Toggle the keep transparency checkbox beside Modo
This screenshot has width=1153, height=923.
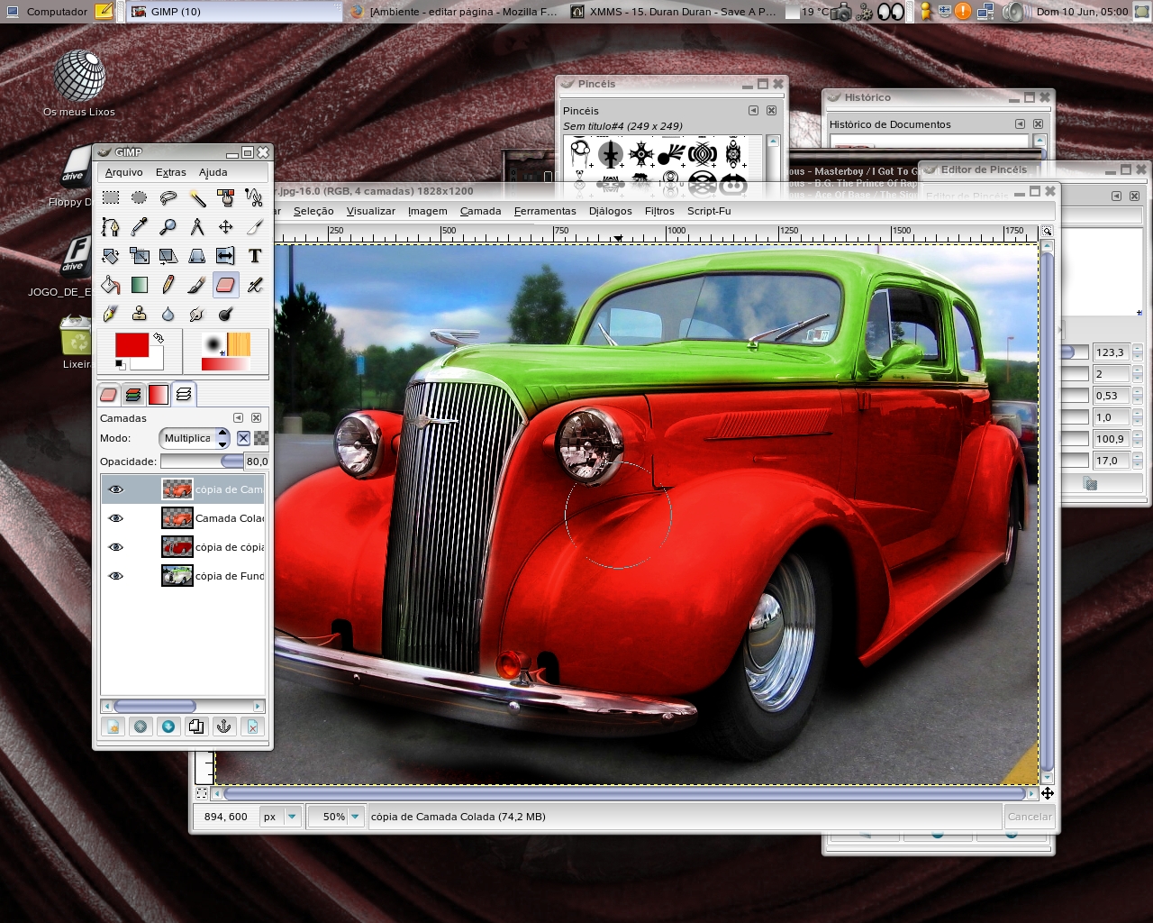point(243,438)
